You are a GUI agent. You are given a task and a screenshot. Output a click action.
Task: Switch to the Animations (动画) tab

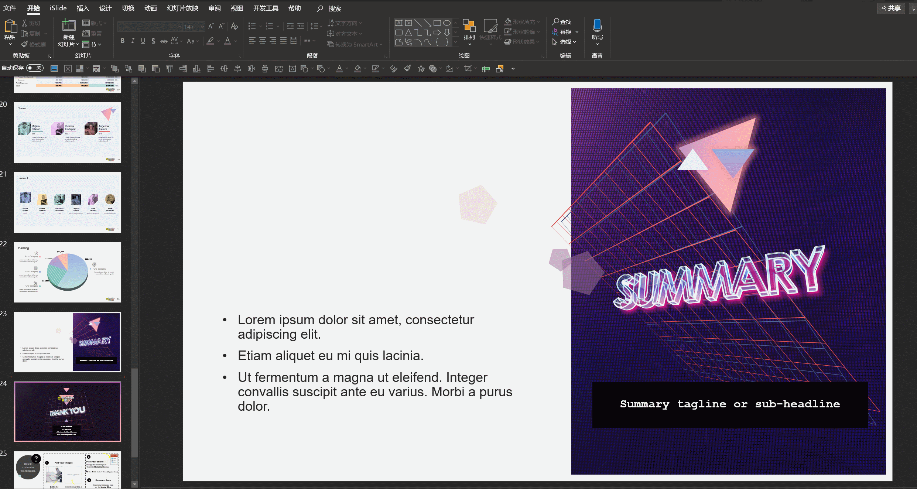tap(150, 8)
